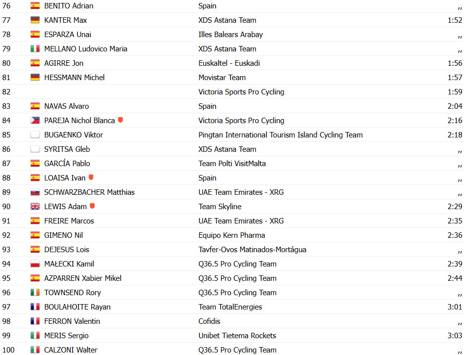Open Movistar Team link

(x=222, y=77)
